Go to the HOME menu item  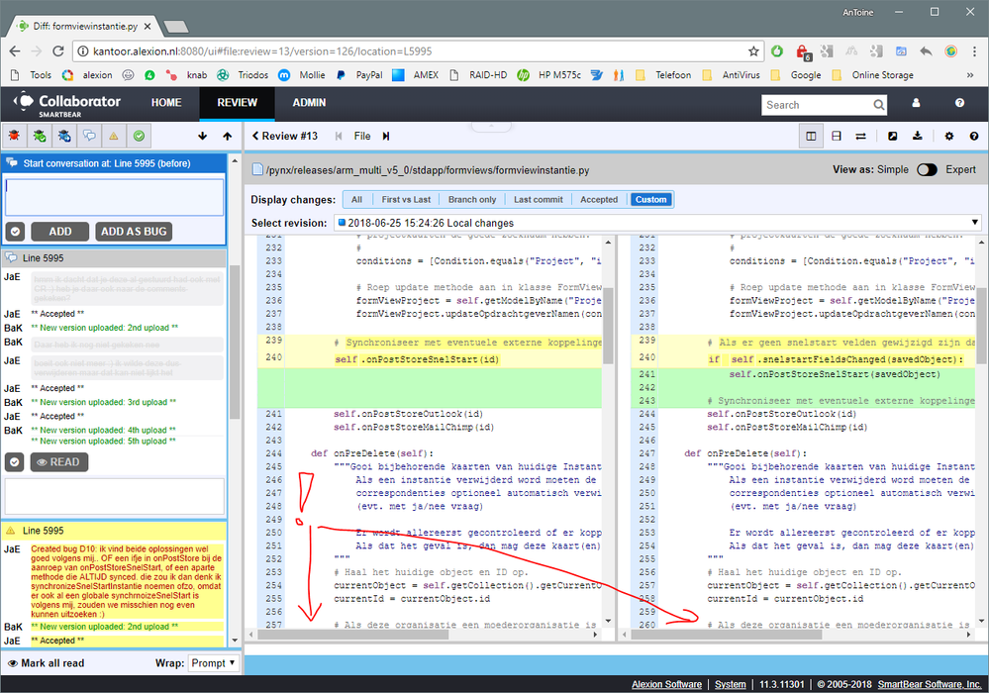166,102
